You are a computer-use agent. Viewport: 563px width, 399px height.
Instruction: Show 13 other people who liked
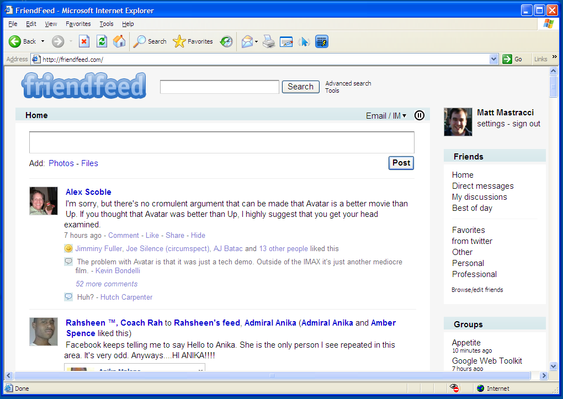tap(283, 248)
